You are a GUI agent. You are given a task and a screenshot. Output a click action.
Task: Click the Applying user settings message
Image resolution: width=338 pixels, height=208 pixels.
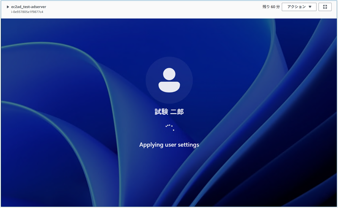point(169,145)
